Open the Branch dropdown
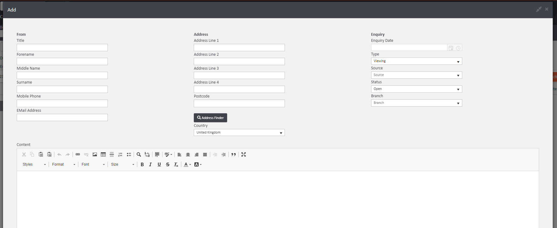Screen dimensions: 557x228 416,103
